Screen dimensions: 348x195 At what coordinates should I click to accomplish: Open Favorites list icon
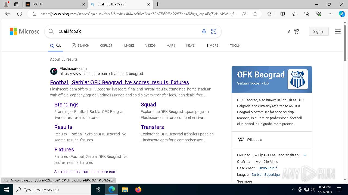(295, 14)
